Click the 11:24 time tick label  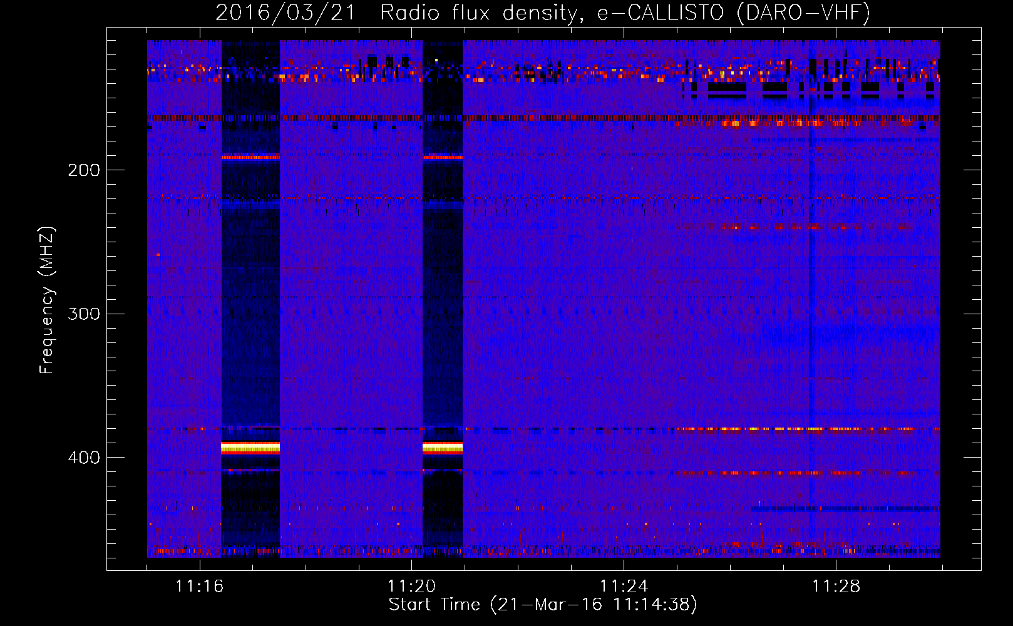[624, 587]
